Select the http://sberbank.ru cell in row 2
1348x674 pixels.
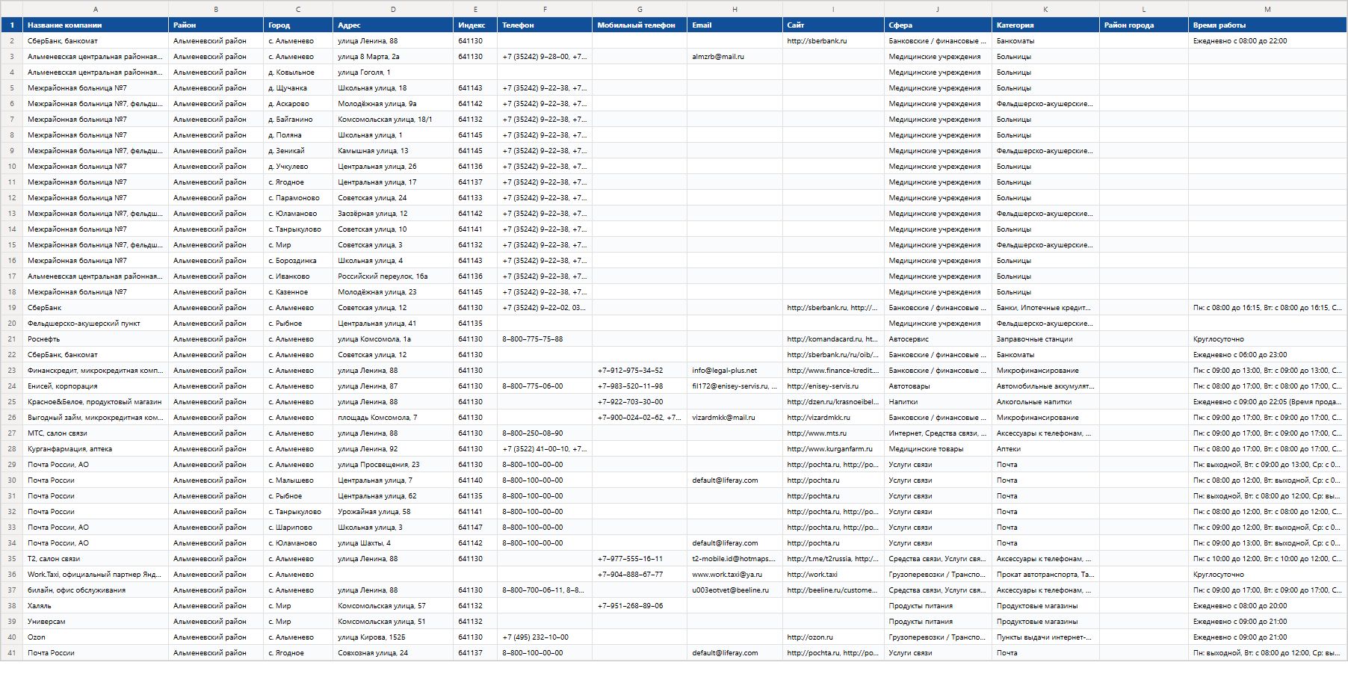point(833,41)
